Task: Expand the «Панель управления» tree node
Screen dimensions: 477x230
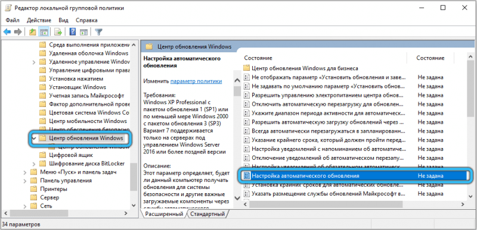Action: (x=26, y=181)
